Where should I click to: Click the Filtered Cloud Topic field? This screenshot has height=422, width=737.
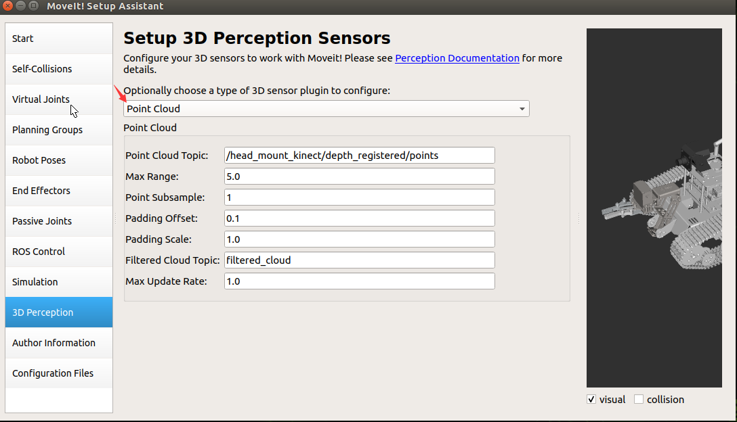point(360,260)
